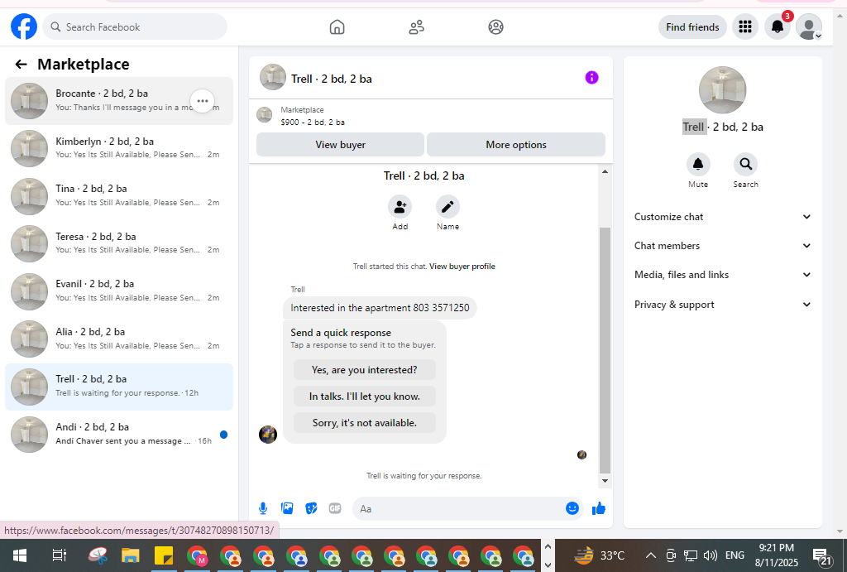
Task: Open the Menu grid icon
Action: click(x=745, y=26)
